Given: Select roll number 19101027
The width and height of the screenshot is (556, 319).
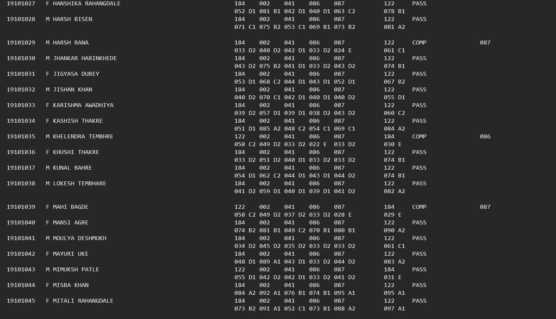Looking at the screenshot, I should click(x=21, y=4).
